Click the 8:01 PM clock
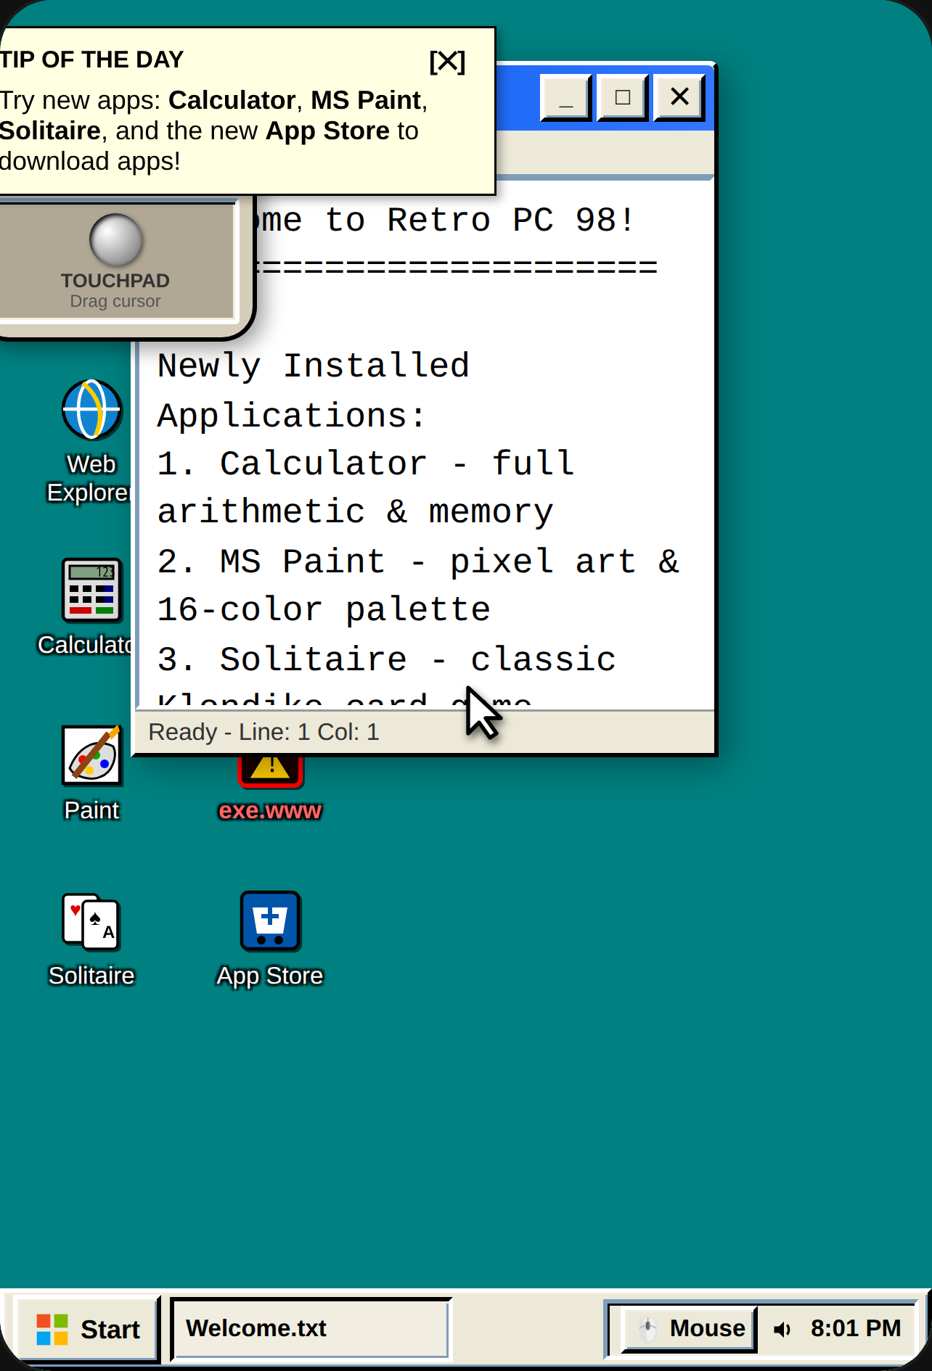This screenshot has height=1371, width=932. [x=856, y=1328]
